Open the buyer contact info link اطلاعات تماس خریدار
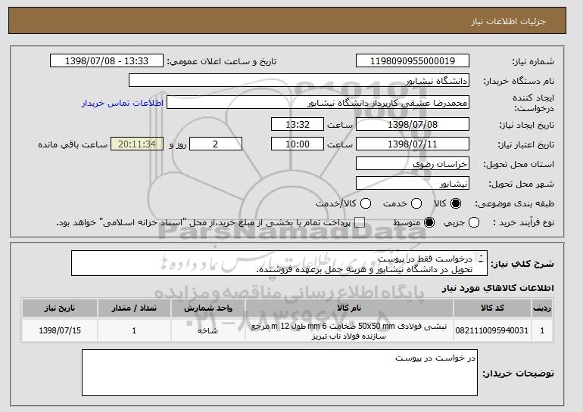 123,103
